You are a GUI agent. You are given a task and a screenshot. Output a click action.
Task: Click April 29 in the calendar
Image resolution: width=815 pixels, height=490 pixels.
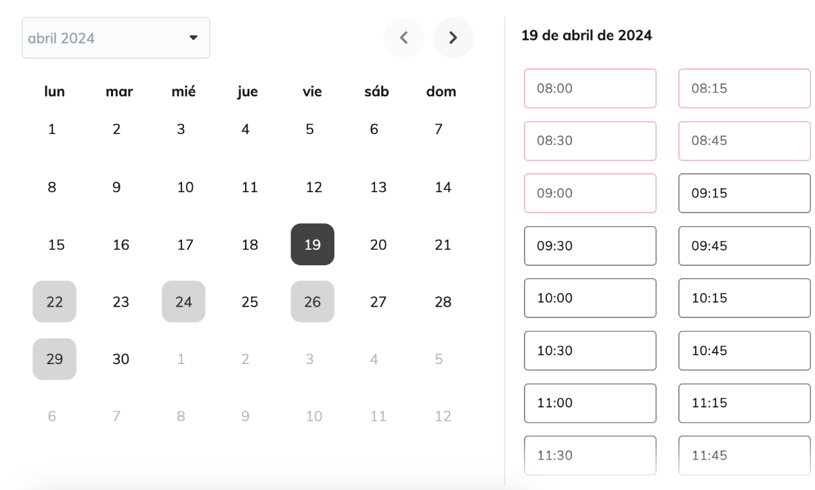tap(54, 359)
